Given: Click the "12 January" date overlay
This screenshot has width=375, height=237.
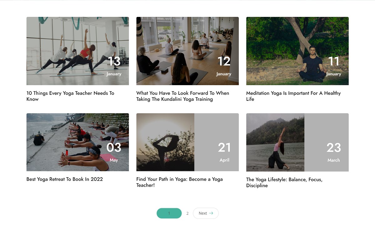Looking at the screenshot, I should (x=224, y=66).
